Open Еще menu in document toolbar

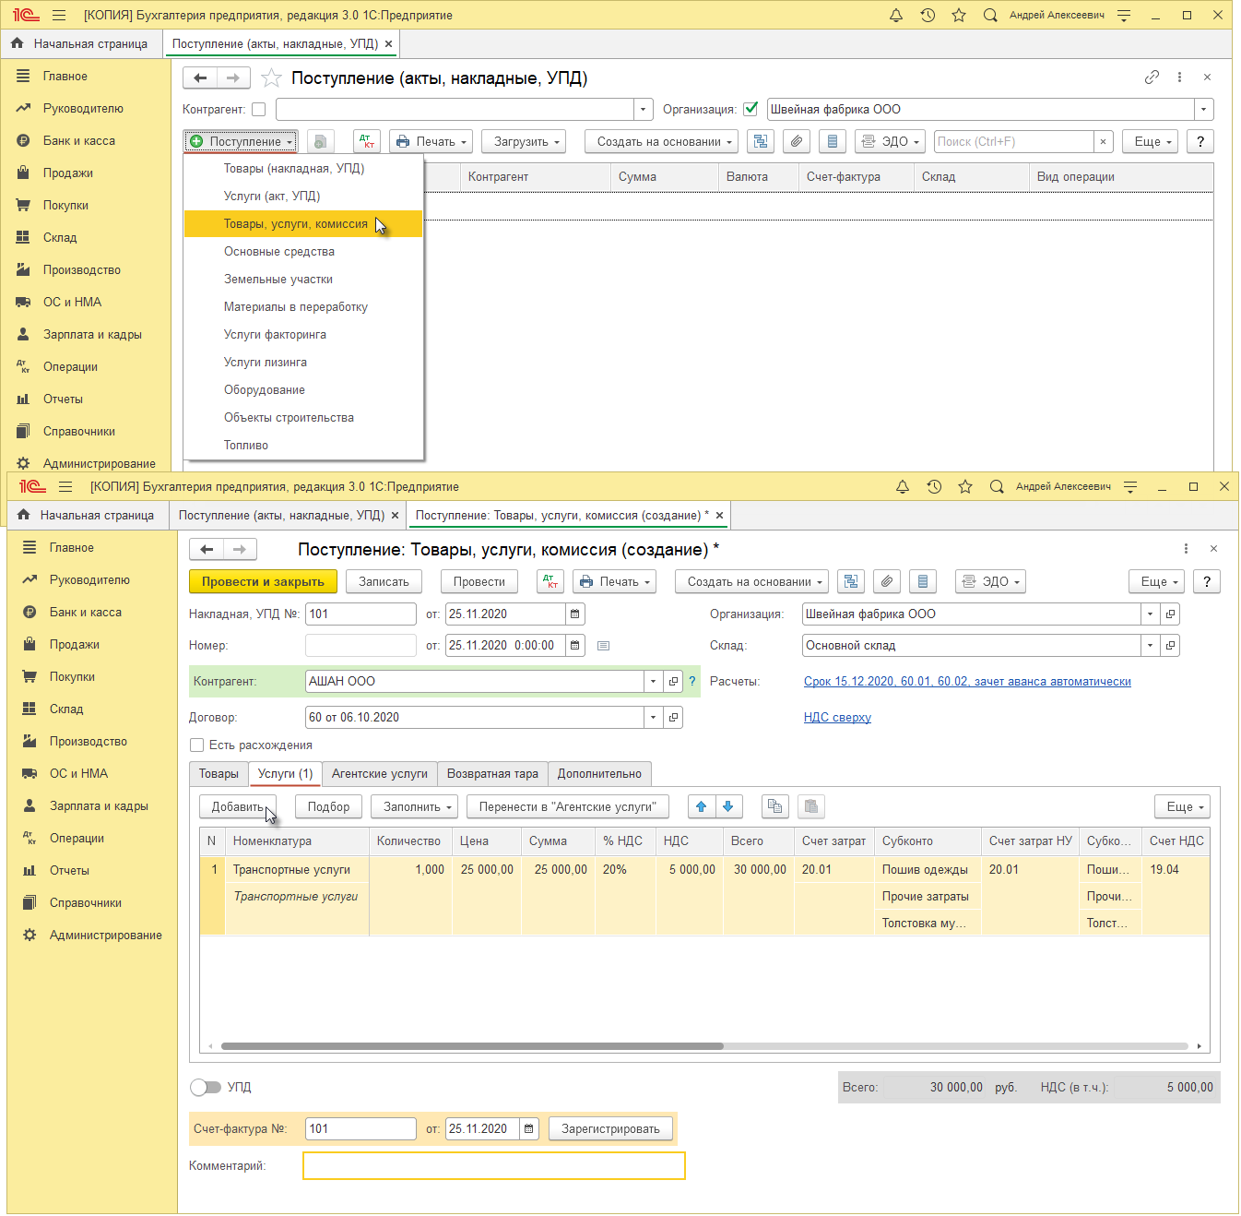point(1157,581)
